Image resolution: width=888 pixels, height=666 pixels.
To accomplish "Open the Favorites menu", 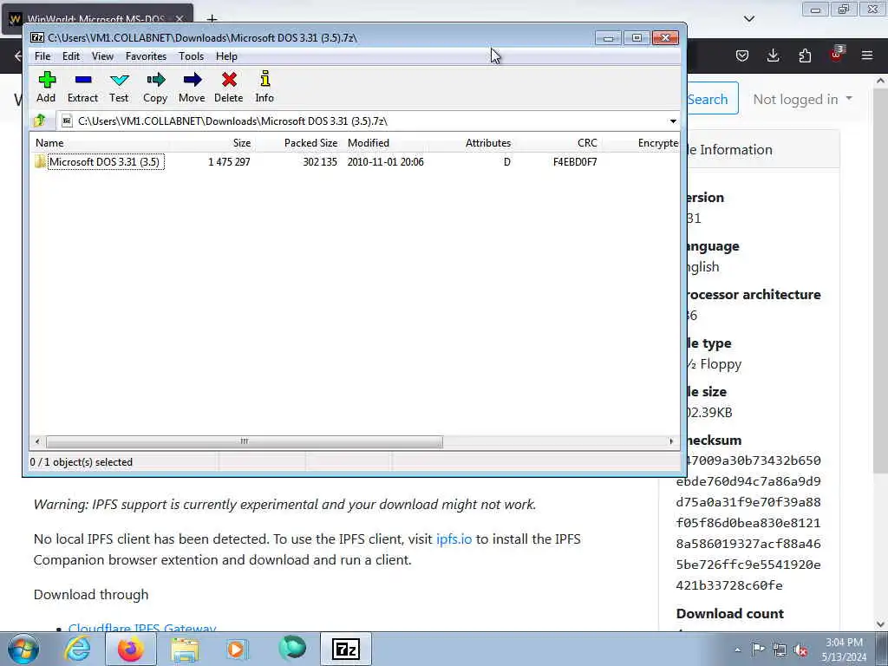I will (146, 56).
